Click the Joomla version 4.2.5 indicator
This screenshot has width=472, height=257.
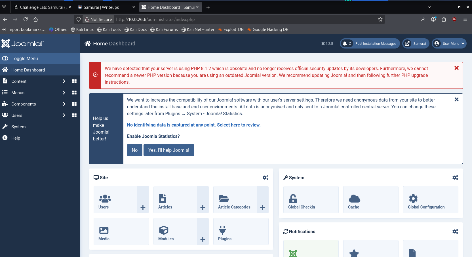pyautogui.click(x=327, y=44)
